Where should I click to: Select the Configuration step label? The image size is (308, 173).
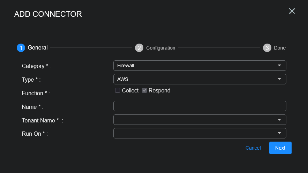[x=160, y=48]
